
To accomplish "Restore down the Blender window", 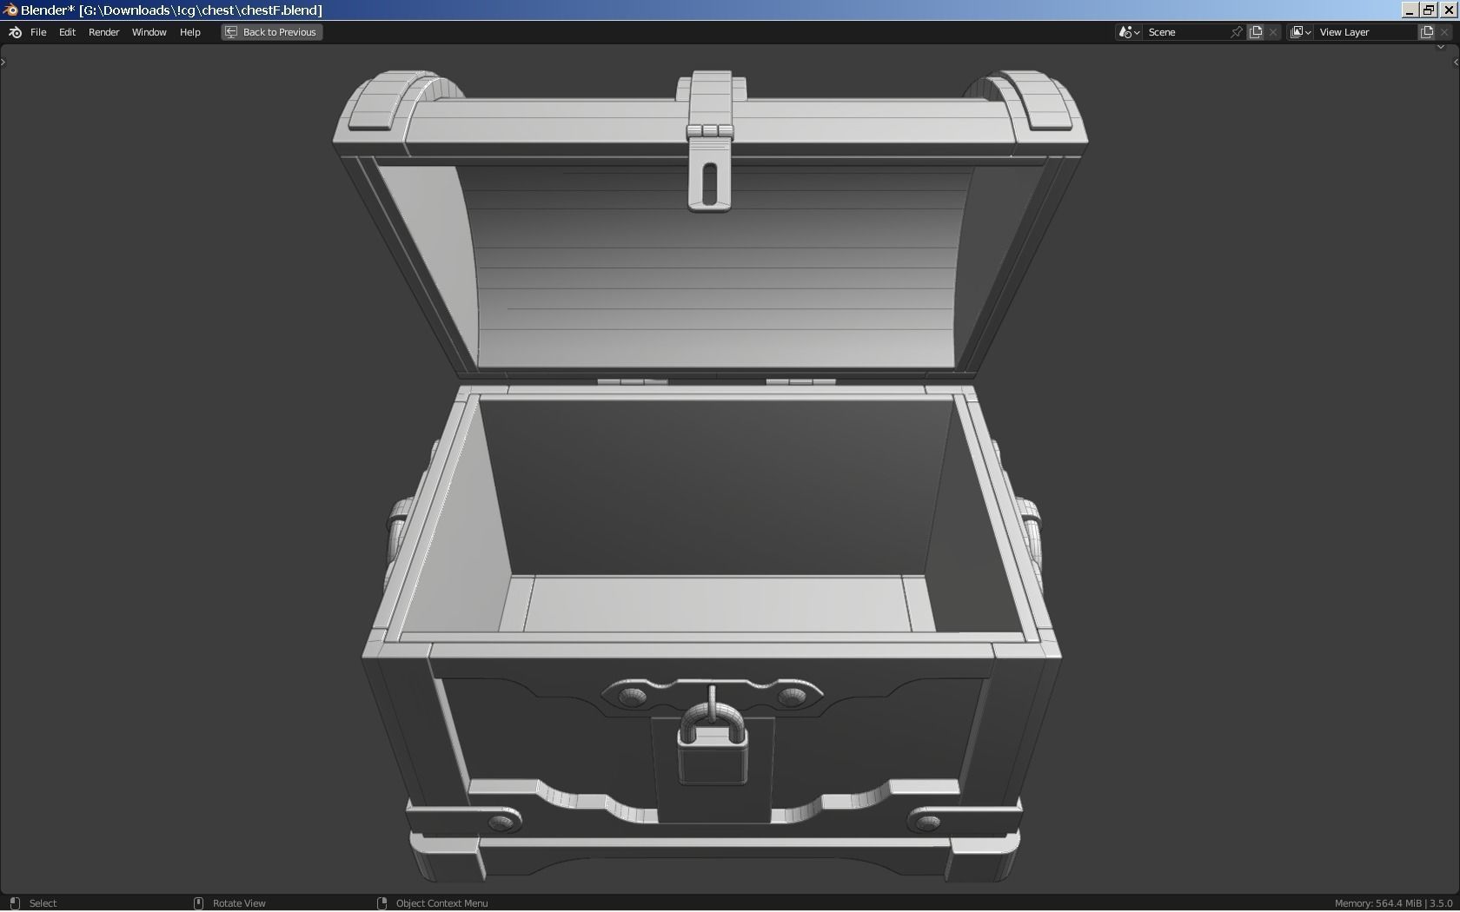I will [1429, 10].
